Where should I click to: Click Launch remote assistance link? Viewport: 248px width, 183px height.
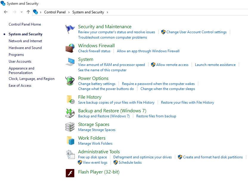click(215, 65)
